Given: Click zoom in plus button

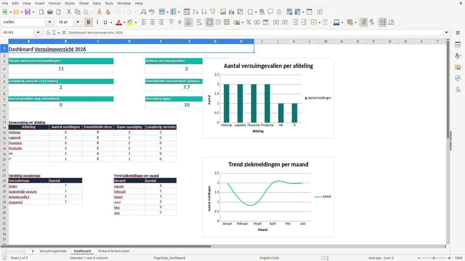Looking at the screenshot, I should [449, 258].
